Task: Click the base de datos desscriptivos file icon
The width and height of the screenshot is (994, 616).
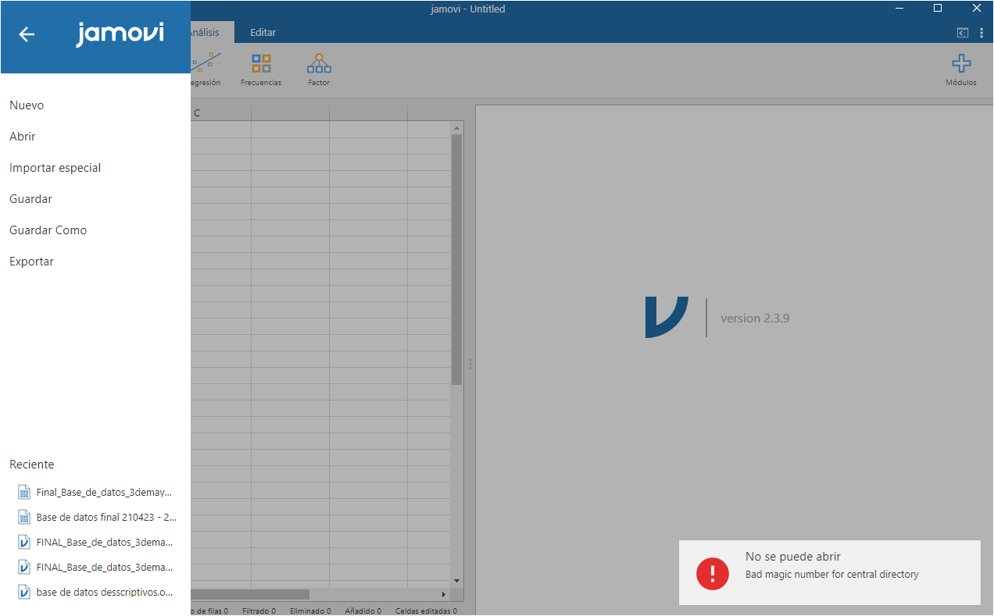Action: point(24,592)
